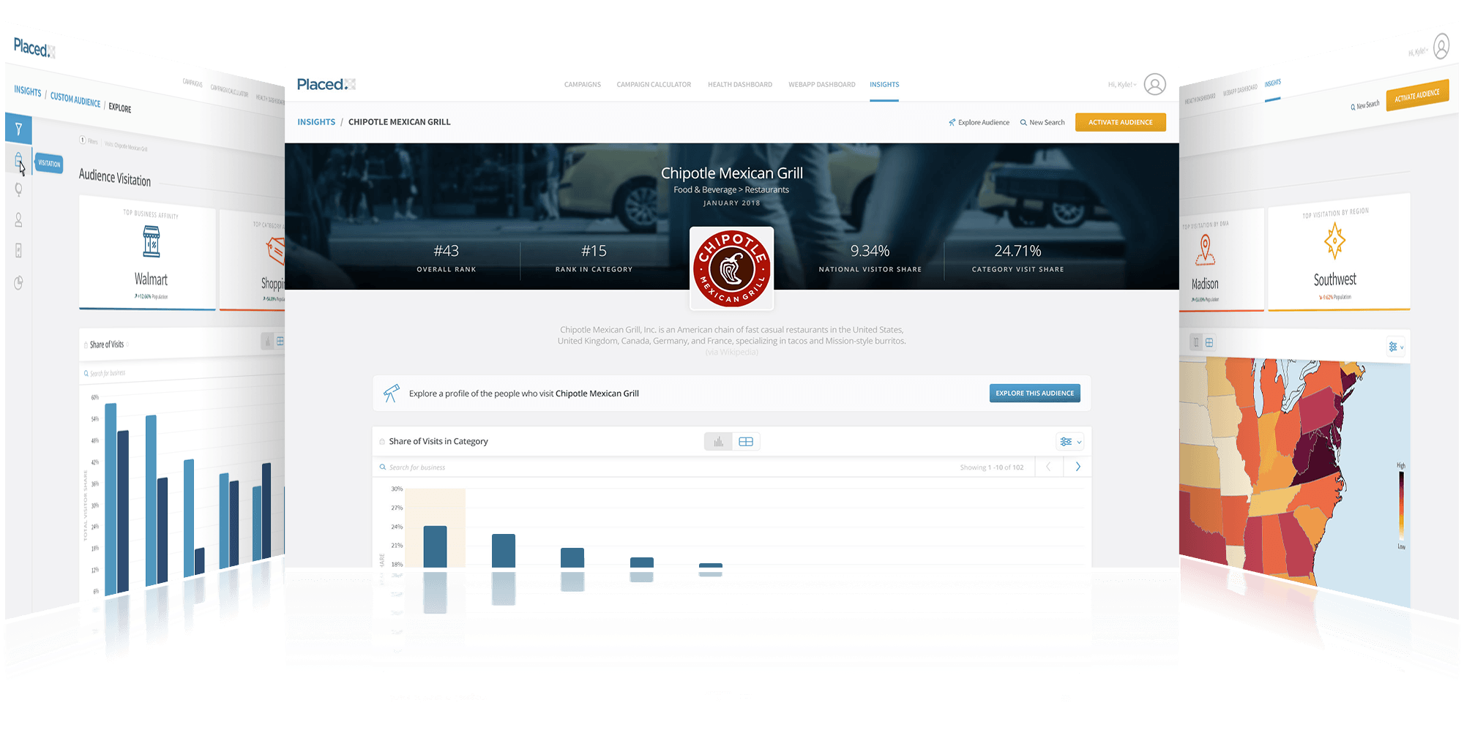
Task: Click the telescope icon beside Explore Audience
Action: click(x=952, y=123)
